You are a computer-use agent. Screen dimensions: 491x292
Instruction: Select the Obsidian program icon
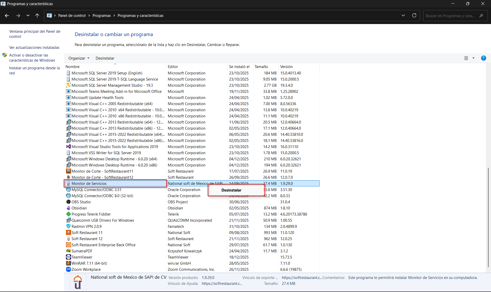coord(68,208)
